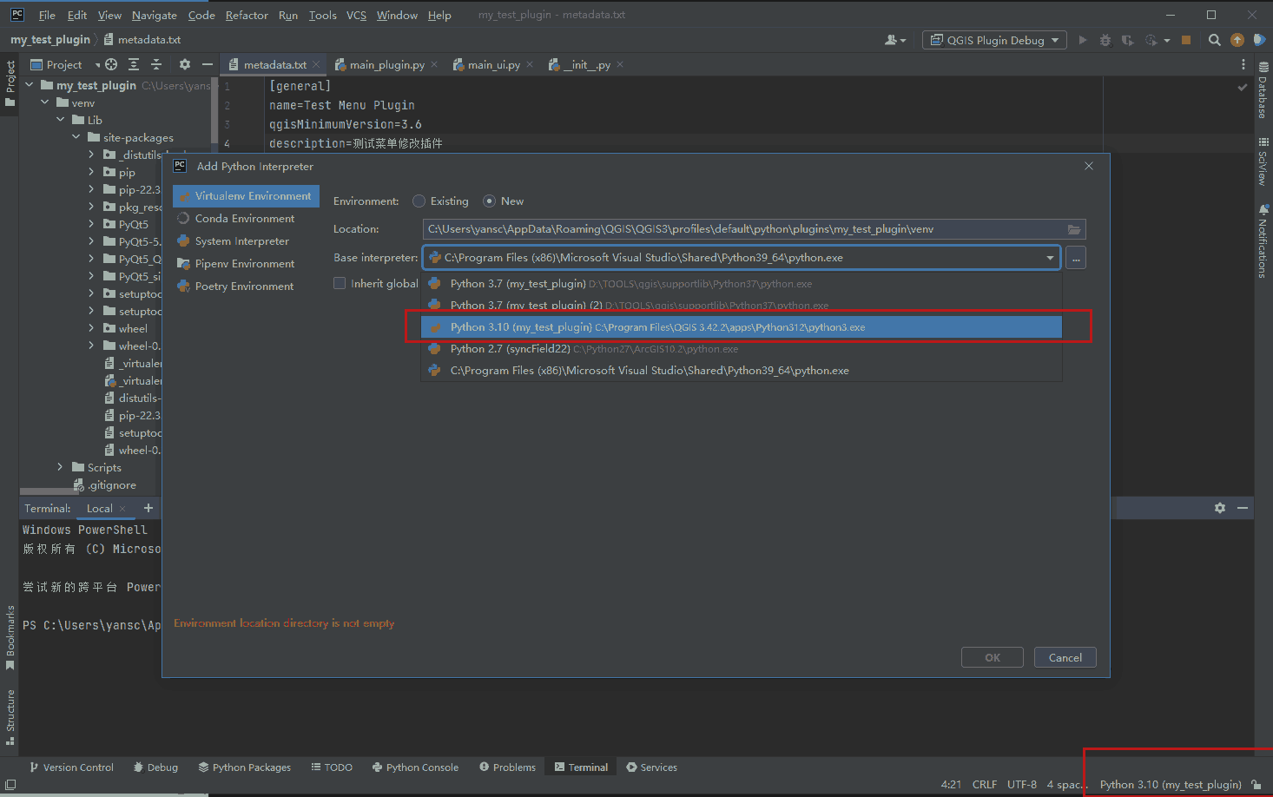This screenshot has height=797, width=1273.
Task: Open the Tools menu
Action: pyautogui.click(x=322, y=15)
